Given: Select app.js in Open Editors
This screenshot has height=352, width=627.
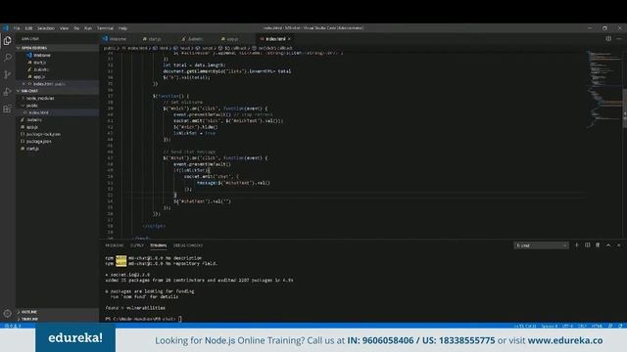Looking at the screenshot, I should click(x=57, y=76).
